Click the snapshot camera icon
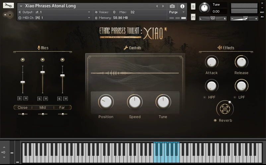 coord(172,6)
